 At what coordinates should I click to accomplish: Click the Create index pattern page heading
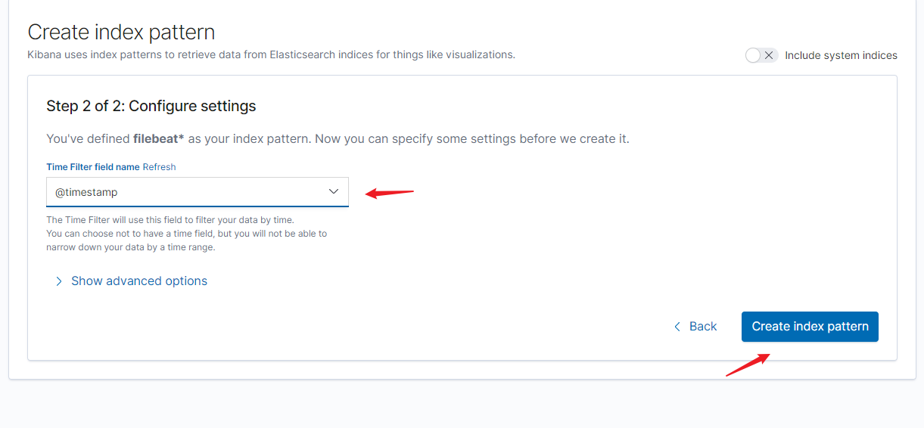tap(121, 32)
